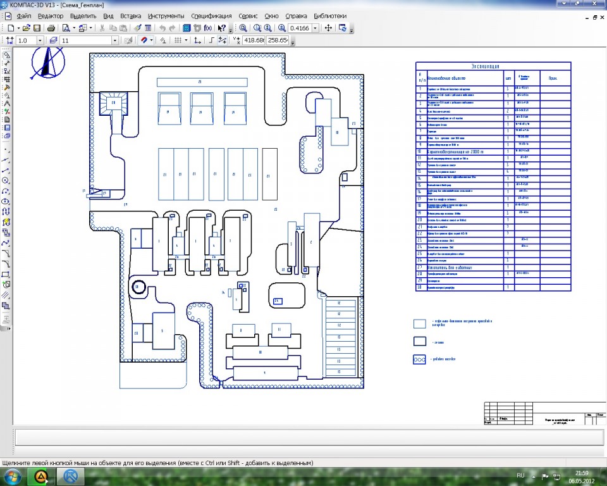
Task: Click the copy properties brush icon
Action: (137, 28)
